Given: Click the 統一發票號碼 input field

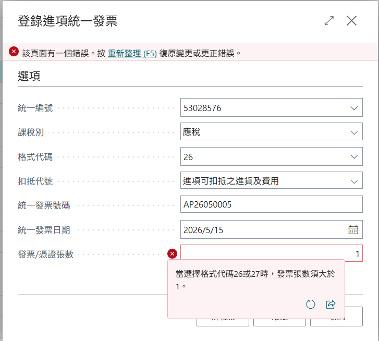Looking at the screenshot, I should (x=271, y=204).
